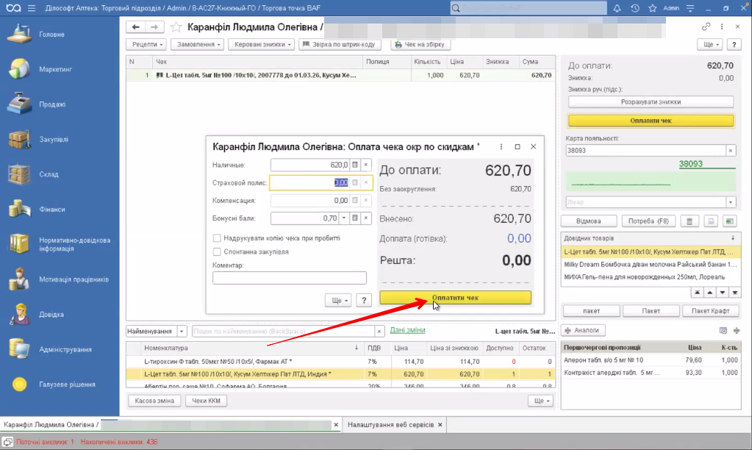This screenshot has height=450, width=752.
Task: Open the Продажі section
Action: 52,104
